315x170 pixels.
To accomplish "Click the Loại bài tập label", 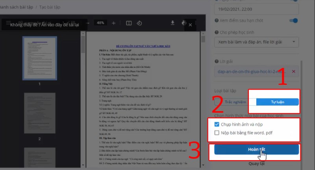I will [225, 91].
